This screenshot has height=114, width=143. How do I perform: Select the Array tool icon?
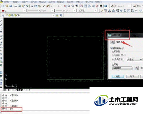117,11
